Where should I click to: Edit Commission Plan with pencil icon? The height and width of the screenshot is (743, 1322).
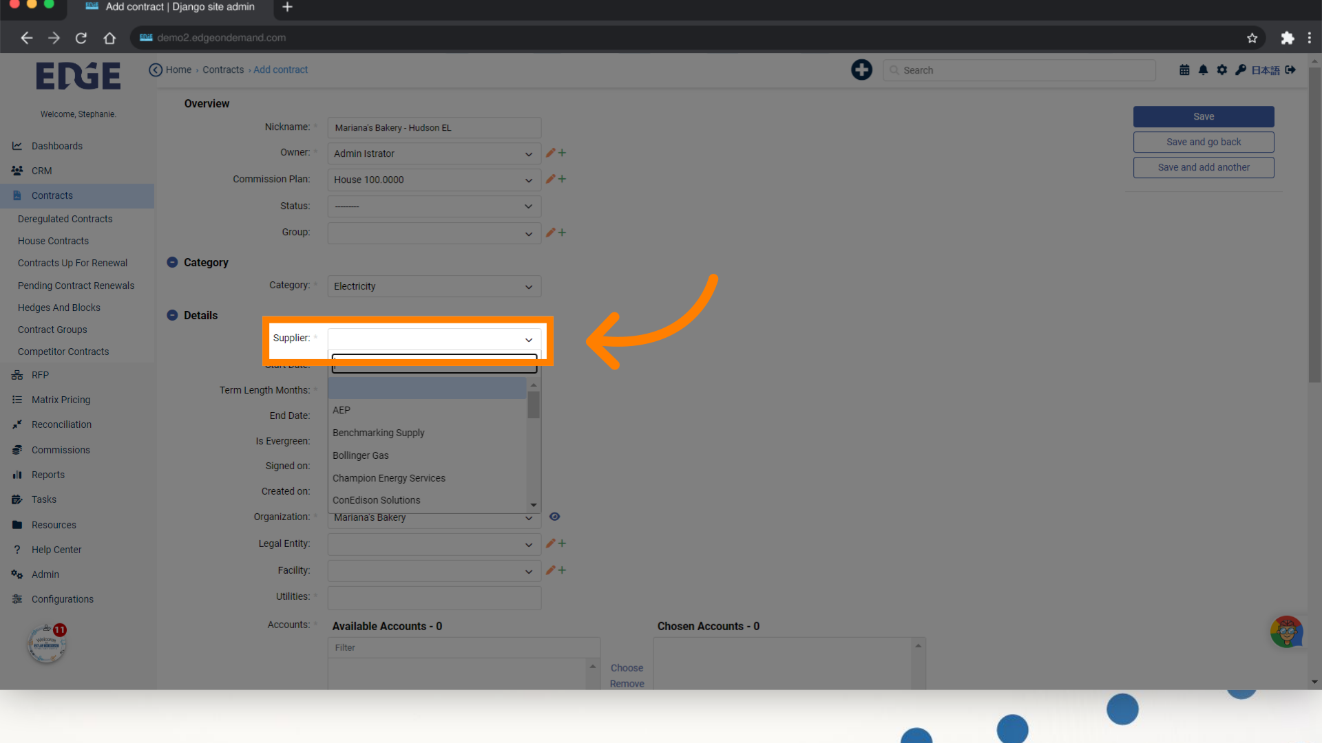pos(550,179)
